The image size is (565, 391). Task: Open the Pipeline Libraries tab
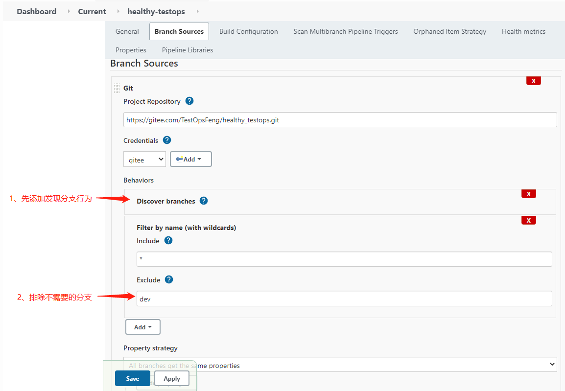pyautogui.click(x=188, y=50)
